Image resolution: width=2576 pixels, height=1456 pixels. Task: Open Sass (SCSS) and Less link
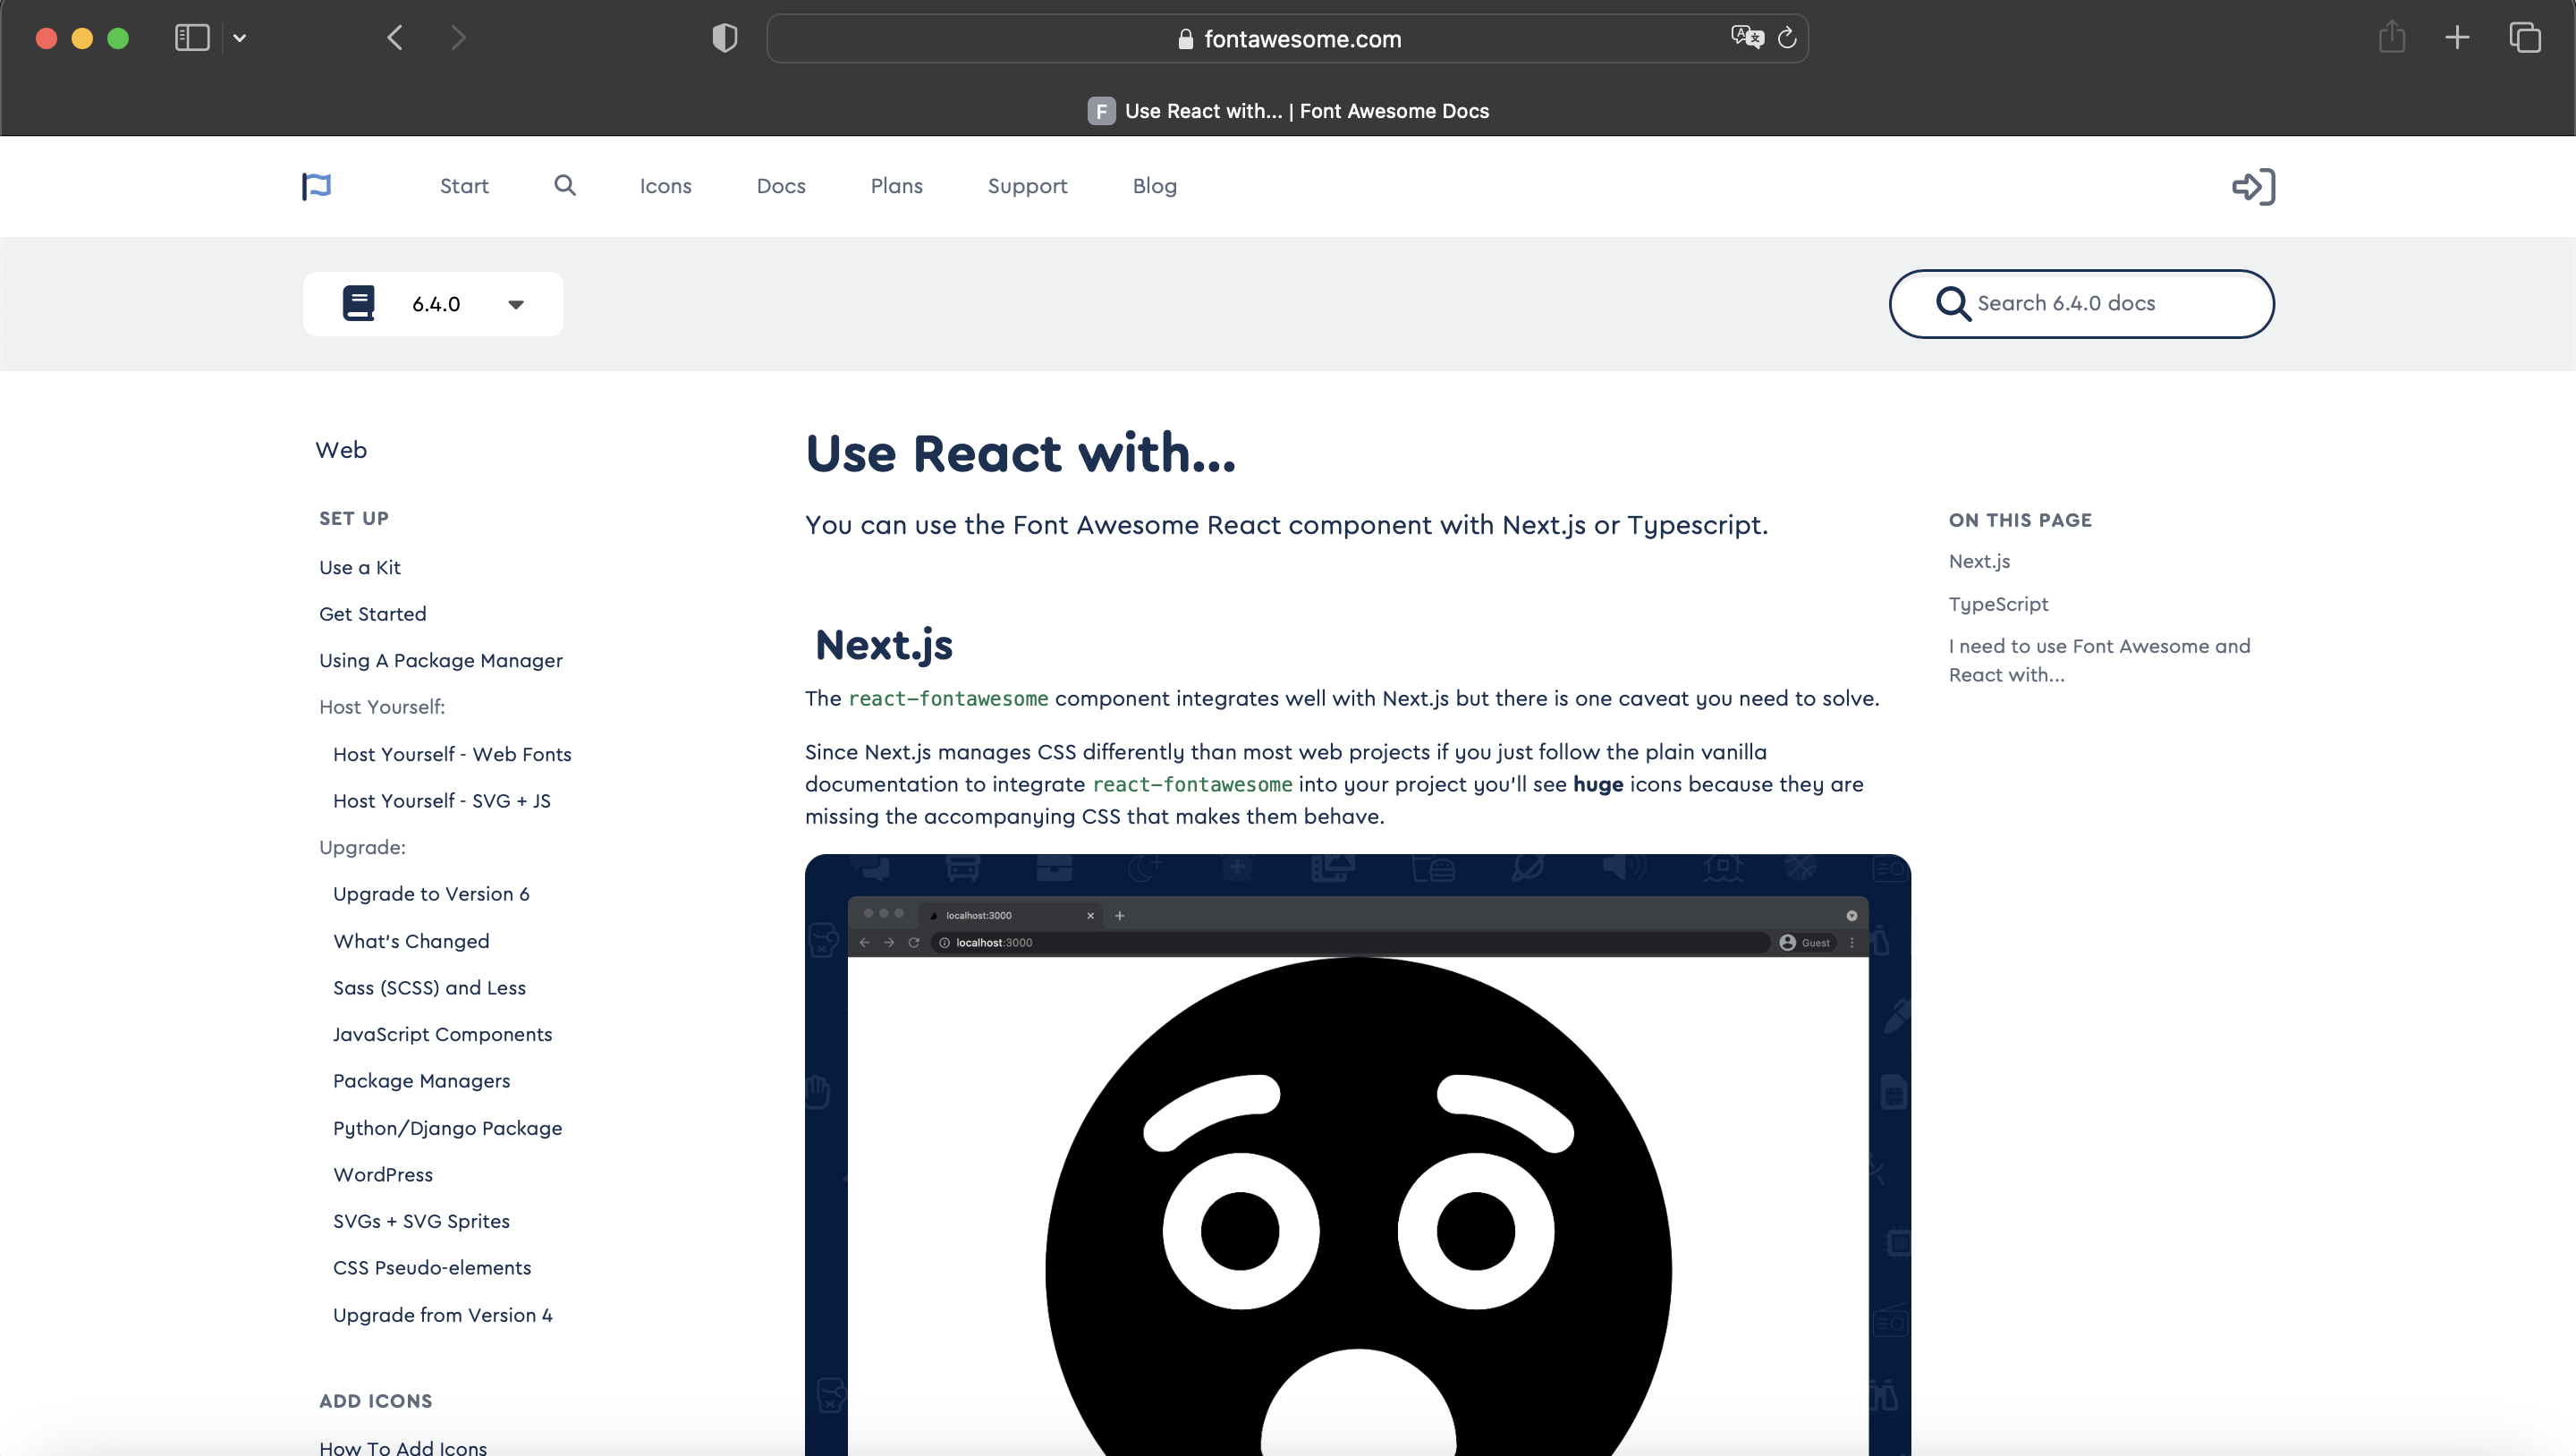click(429, 988)
